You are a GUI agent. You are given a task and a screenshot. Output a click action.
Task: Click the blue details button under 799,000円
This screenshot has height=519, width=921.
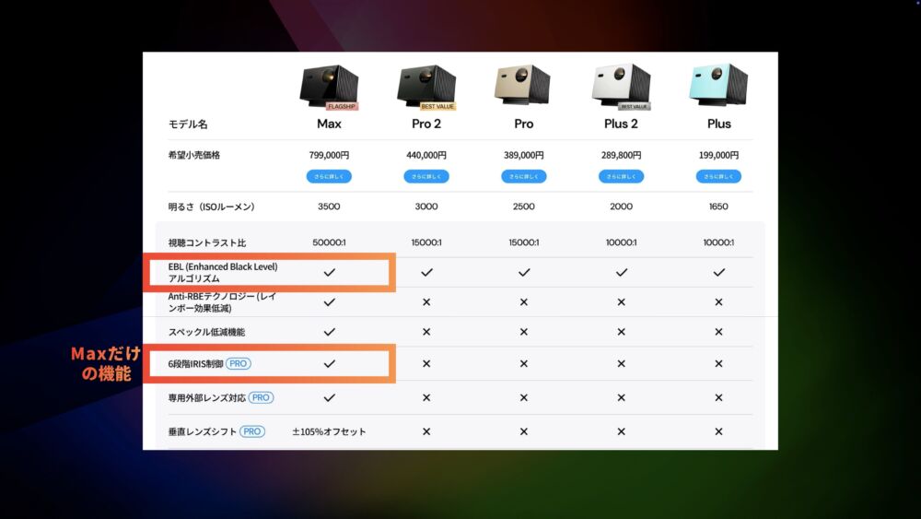point(329,176)
